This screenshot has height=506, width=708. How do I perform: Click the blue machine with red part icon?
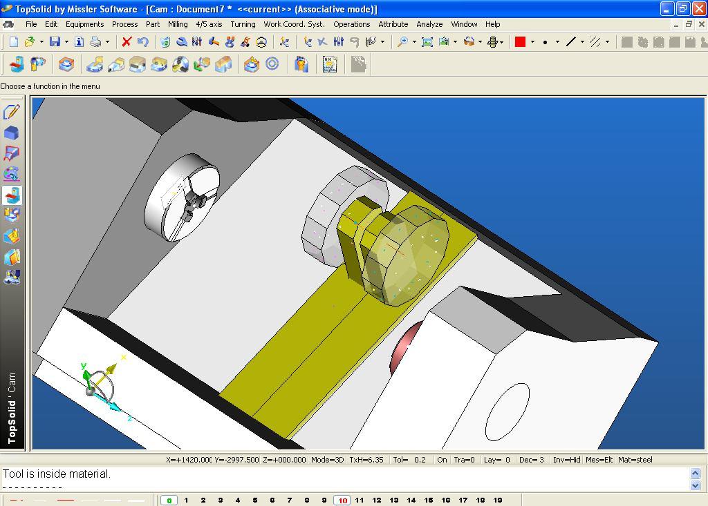pos(17,64)
